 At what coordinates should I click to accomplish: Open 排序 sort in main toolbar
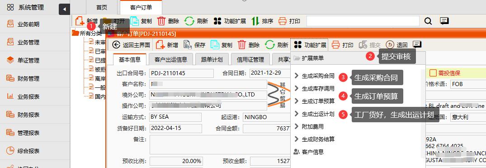(x=262, y=21)
